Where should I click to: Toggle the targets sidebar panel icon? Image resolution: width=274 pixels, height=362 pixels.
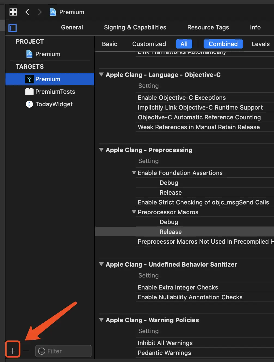pyautogui.click(x=13, y=28)
